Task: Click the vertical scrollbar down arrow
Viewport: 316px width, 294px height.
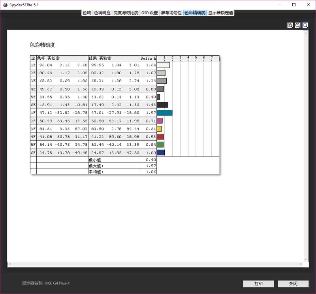Action: [306, 259]
